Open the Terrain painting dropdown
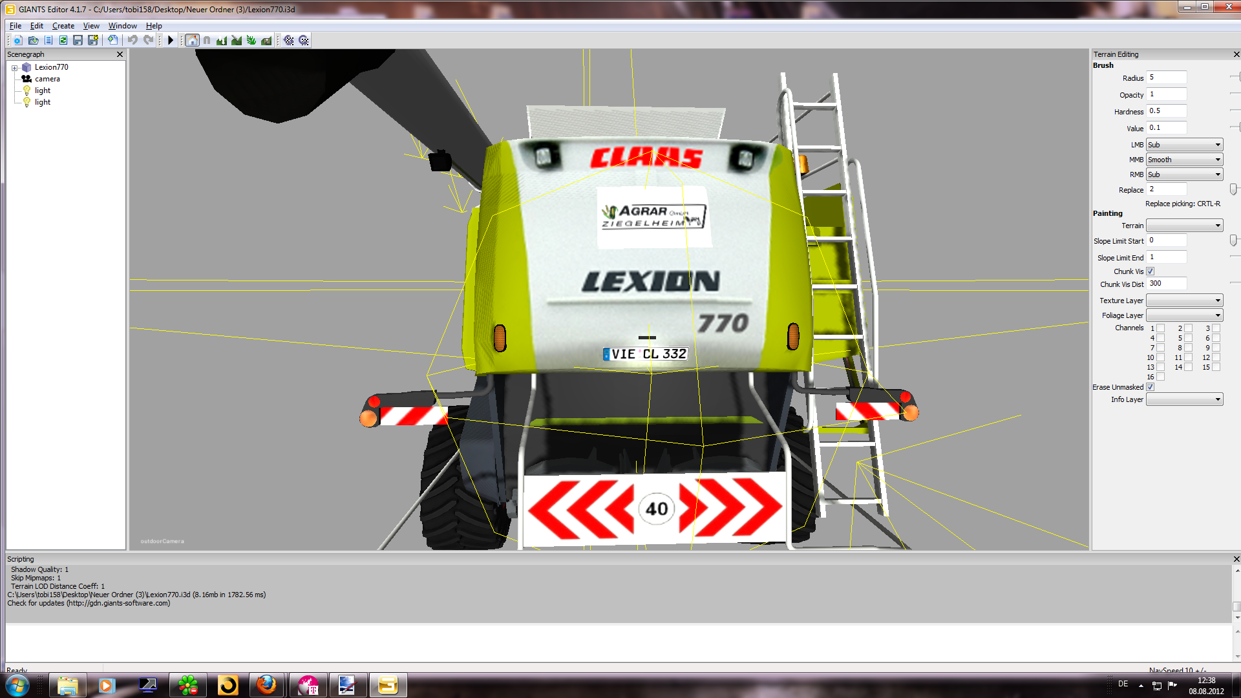 coord(1184,226)
